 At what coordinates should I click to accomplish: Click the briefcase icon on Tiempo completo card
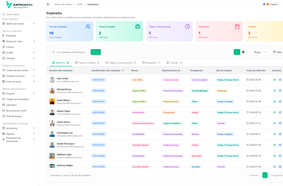138,26
